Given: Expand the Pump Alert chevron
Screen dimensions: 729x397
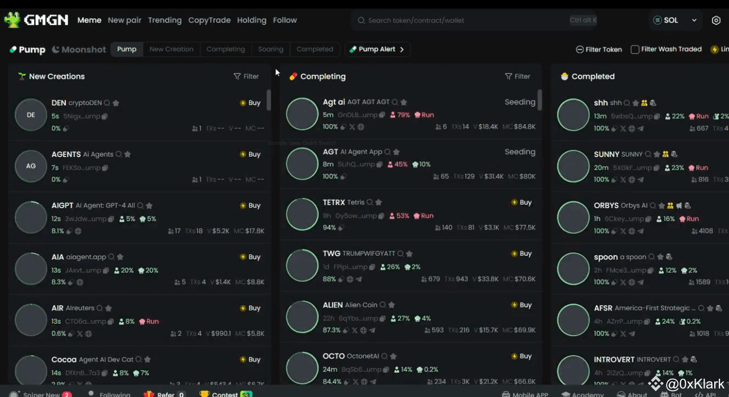Looking at the screenshot, I should [402, 49].
